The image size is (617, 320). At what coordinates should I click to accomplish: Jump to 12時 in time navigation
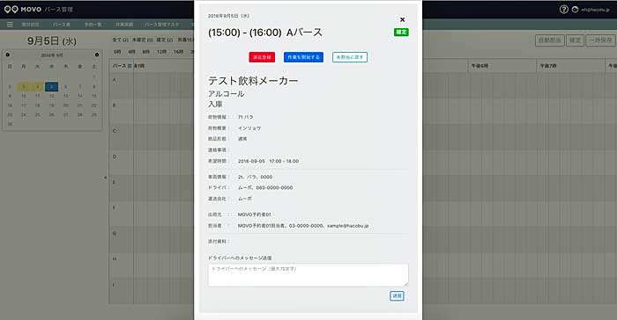161,52
